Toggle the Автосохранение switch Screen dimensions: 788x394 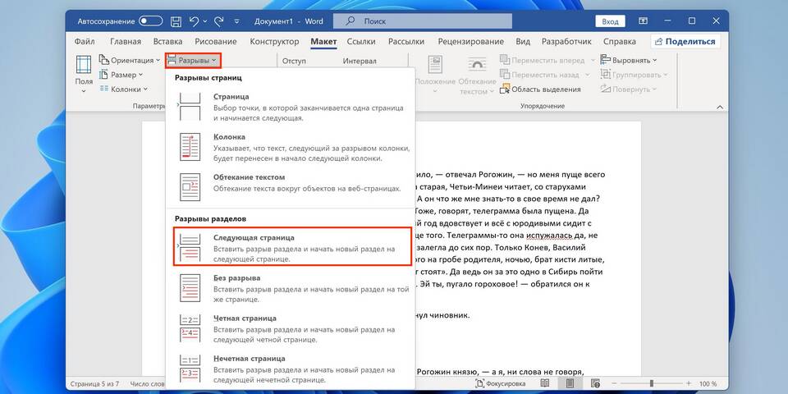coord(151,21)
